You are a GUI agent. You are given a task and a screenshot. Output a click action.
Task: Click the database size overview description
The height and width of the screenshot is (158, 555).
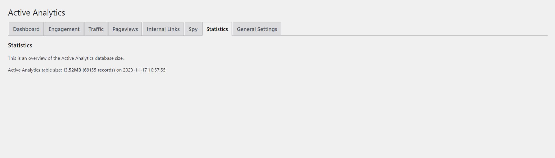[x=66, y=58]
